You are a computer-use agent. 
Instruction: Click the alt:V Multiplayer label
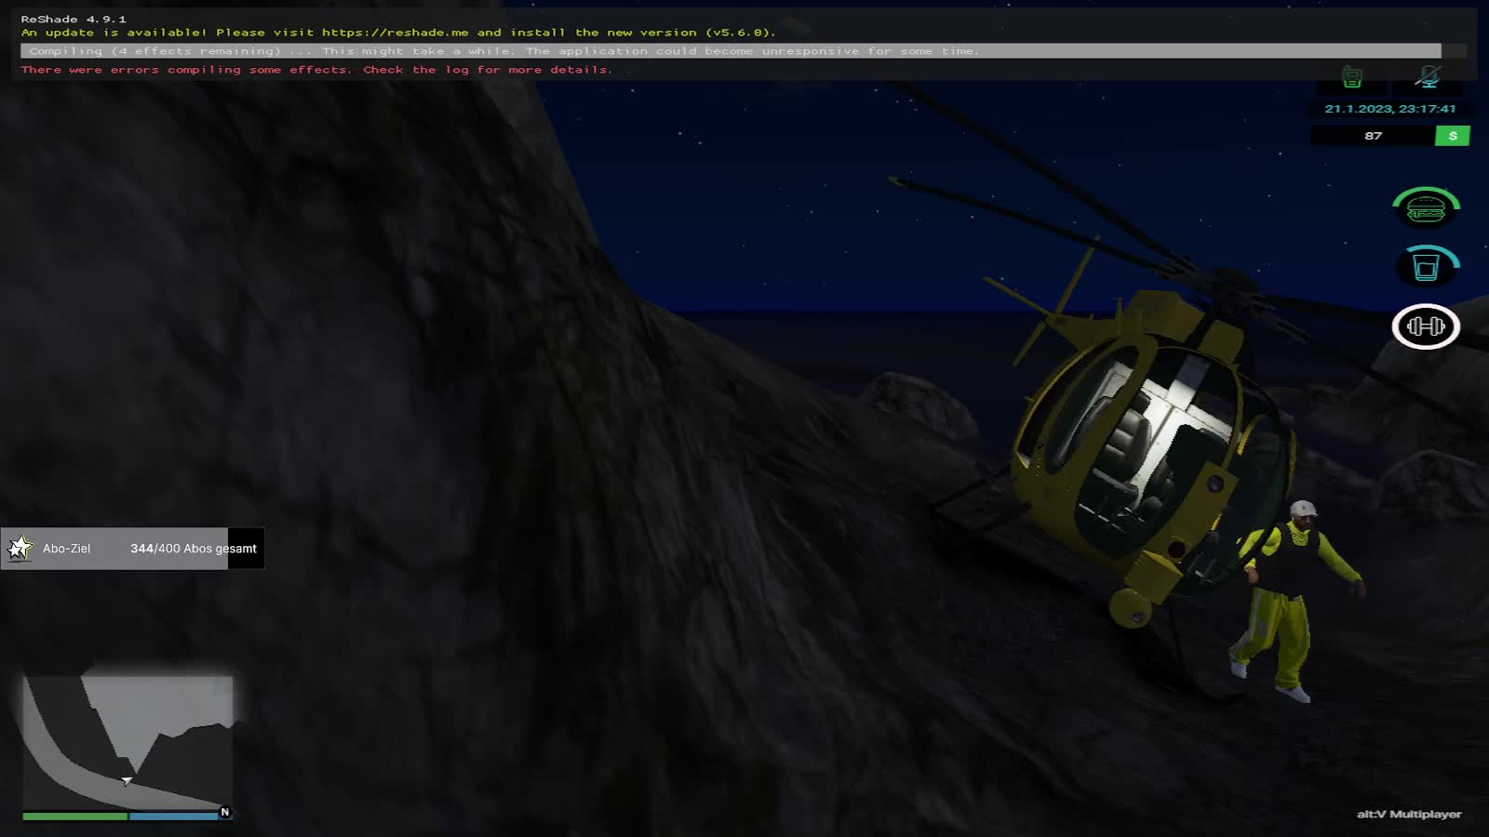coord(1409,815)
